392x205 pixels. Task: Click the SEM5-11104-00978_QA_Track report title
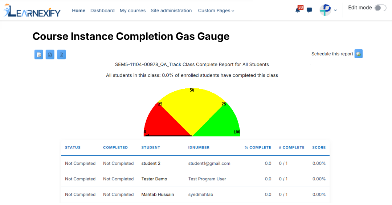[192, 64]
